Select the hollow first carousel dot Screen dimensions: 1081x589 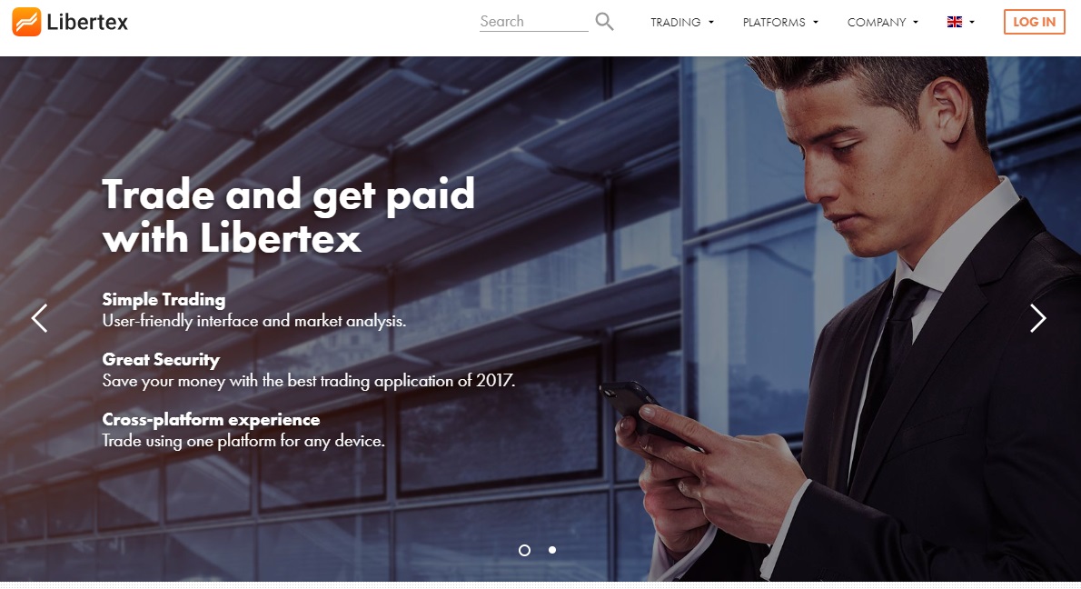point(525,550)
